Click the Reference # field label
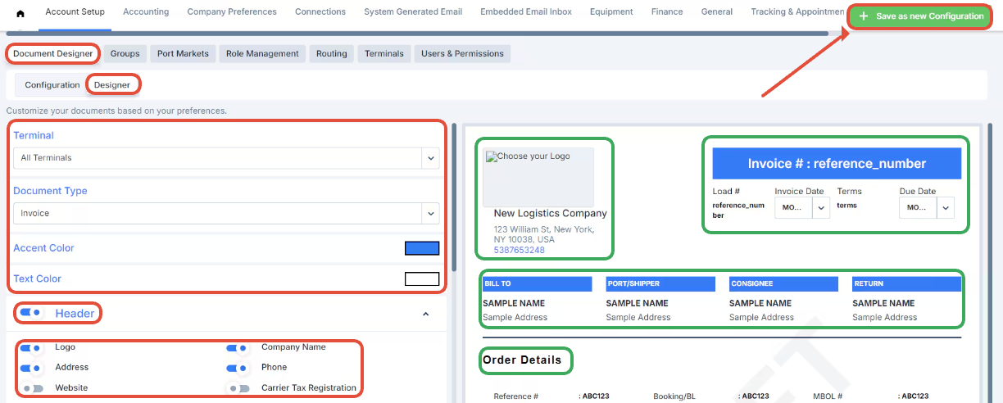The width and height of the screenshot is (1003, 403). coord(516,396)
